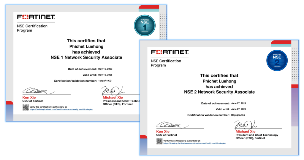Click Ken Xie signature on NSE 1 certificate
This screenshot has height=160, width=304.
coord(39,90)
